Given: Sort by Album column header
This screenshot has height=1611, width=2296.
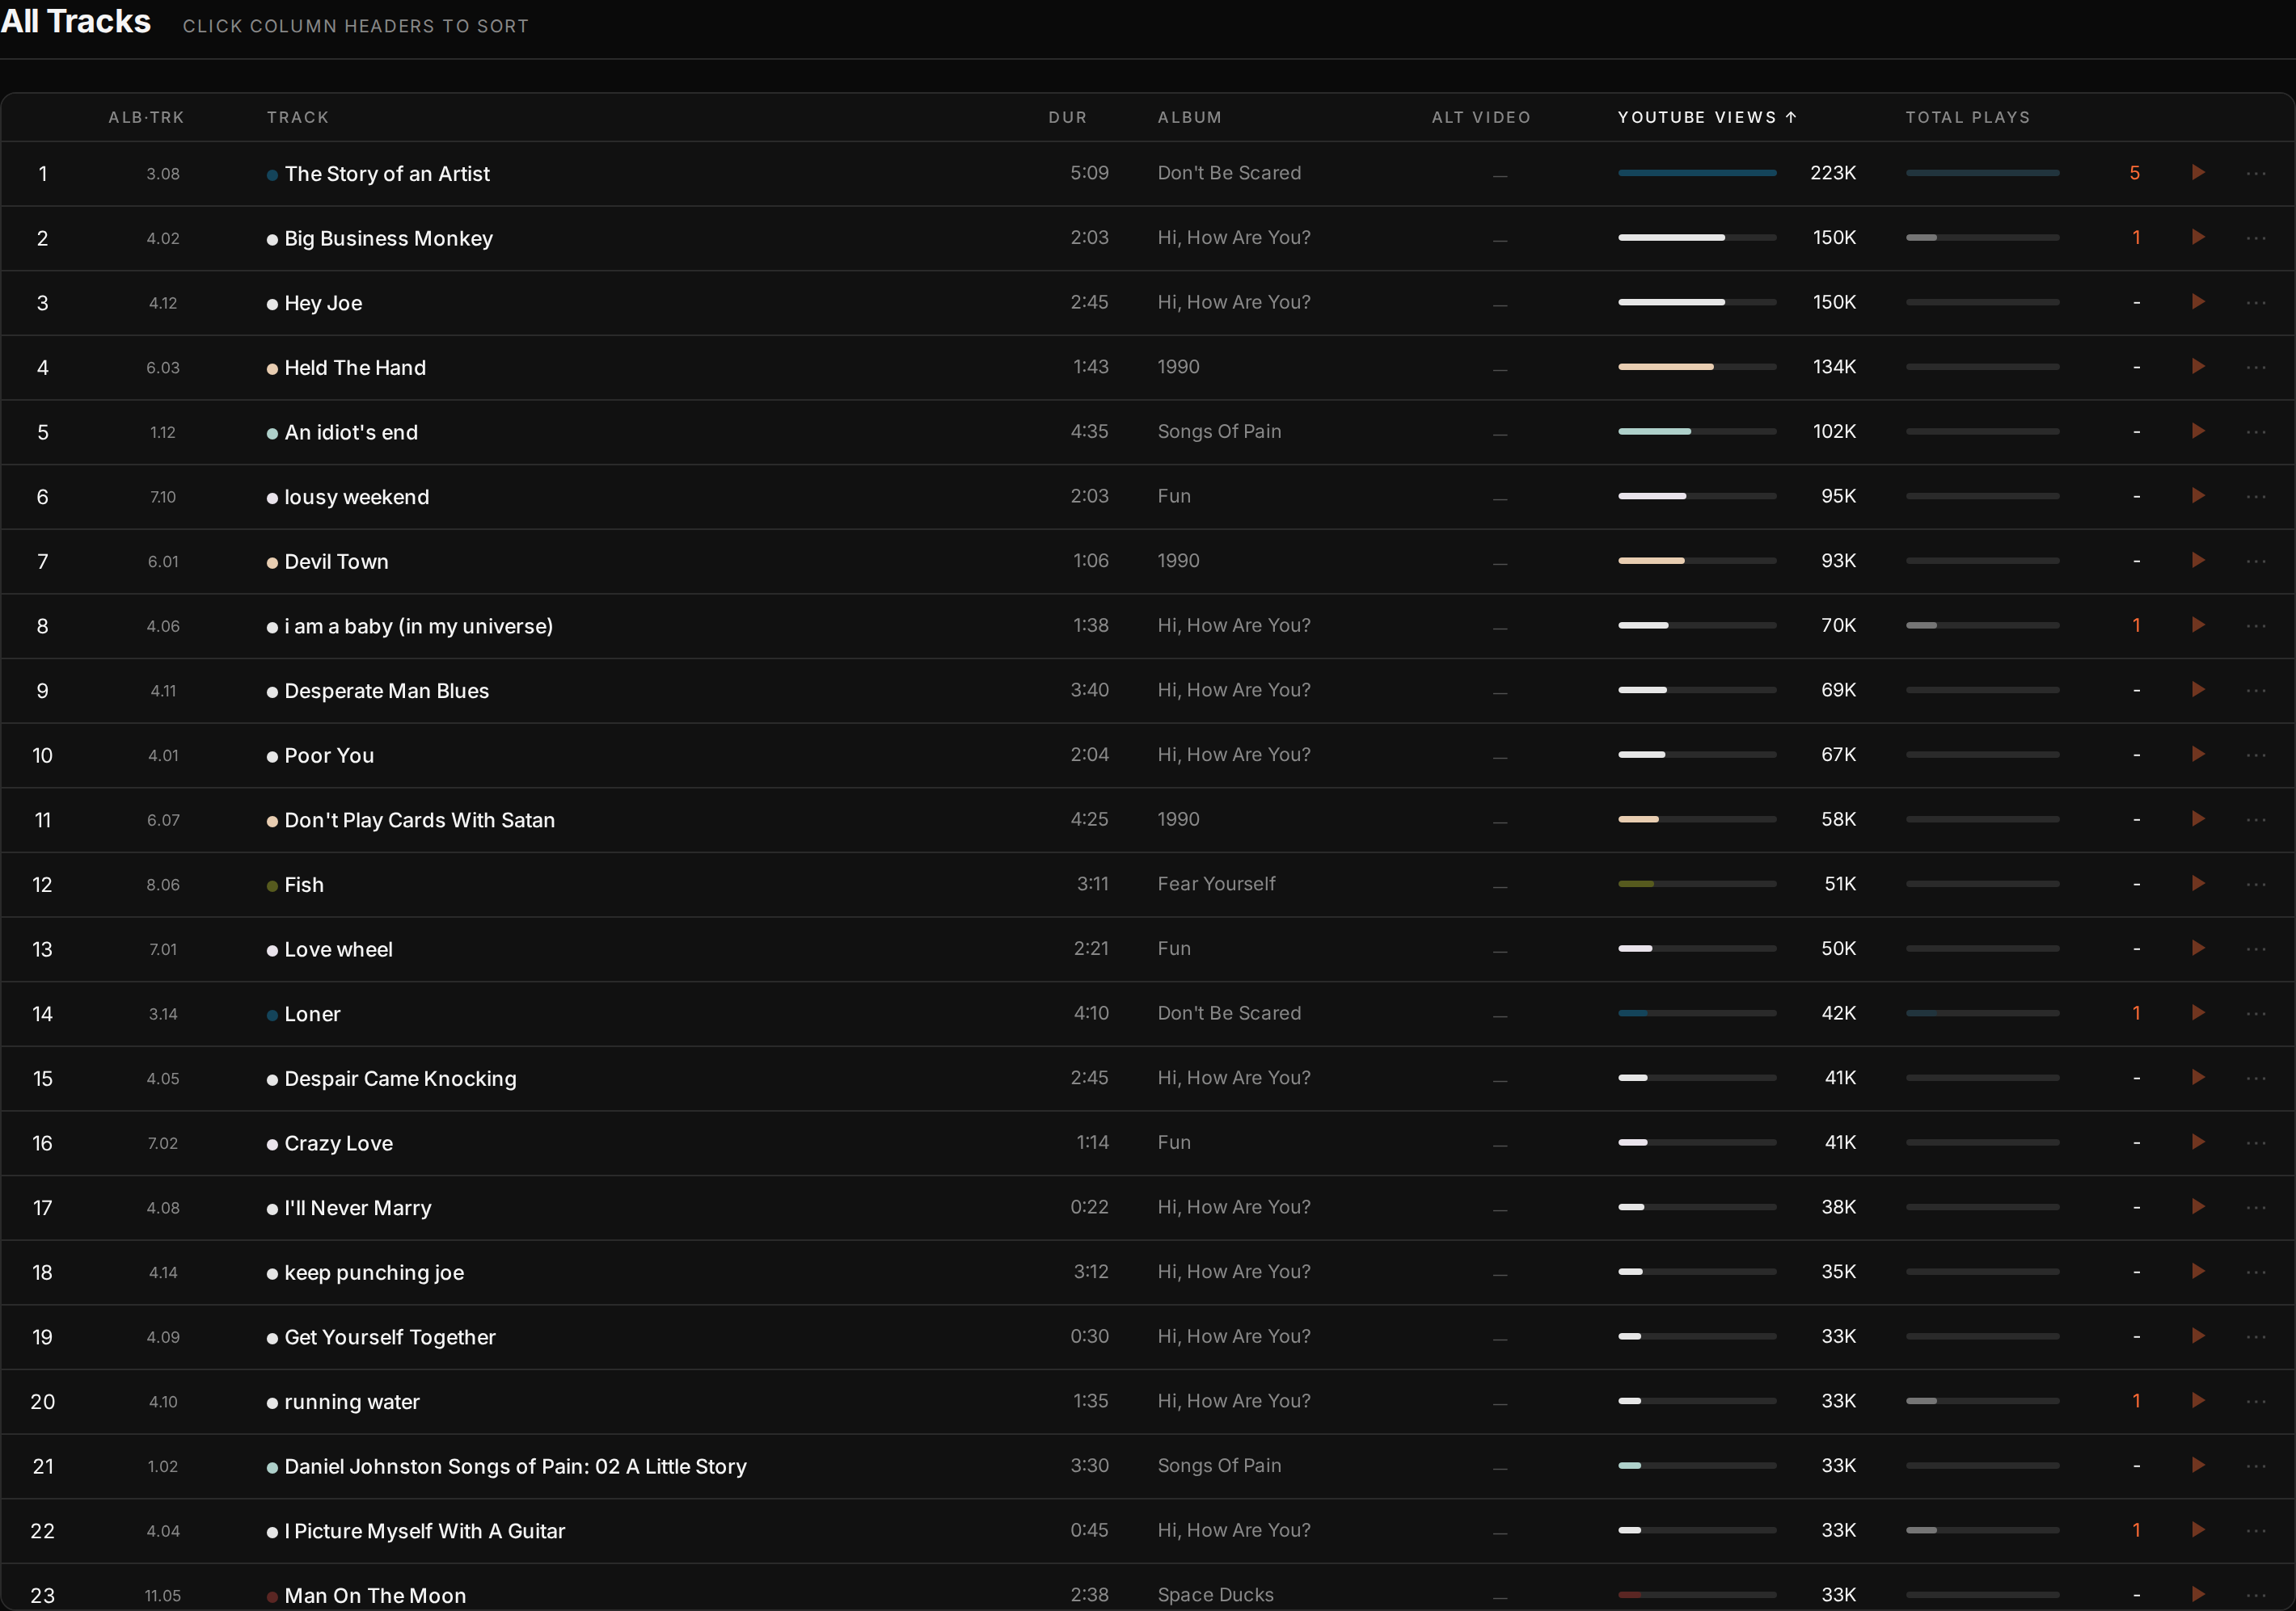Looking at the screenshot, I should (x=1189, y=117).
